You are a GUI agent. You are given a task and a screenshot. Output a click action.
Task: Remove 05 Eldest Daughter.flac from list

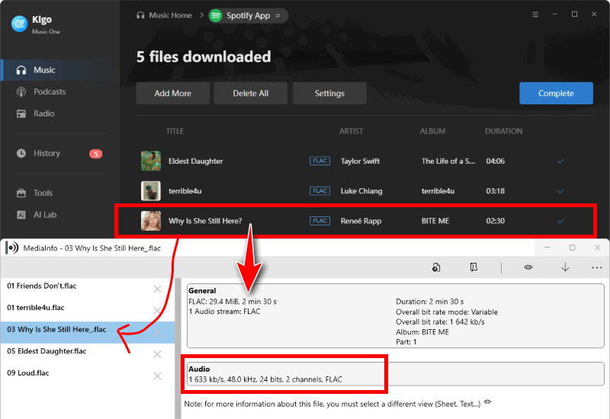(x=157, y=354)
